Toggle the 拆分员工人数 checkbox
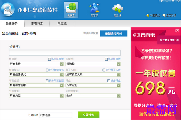 tap(104, 70)
